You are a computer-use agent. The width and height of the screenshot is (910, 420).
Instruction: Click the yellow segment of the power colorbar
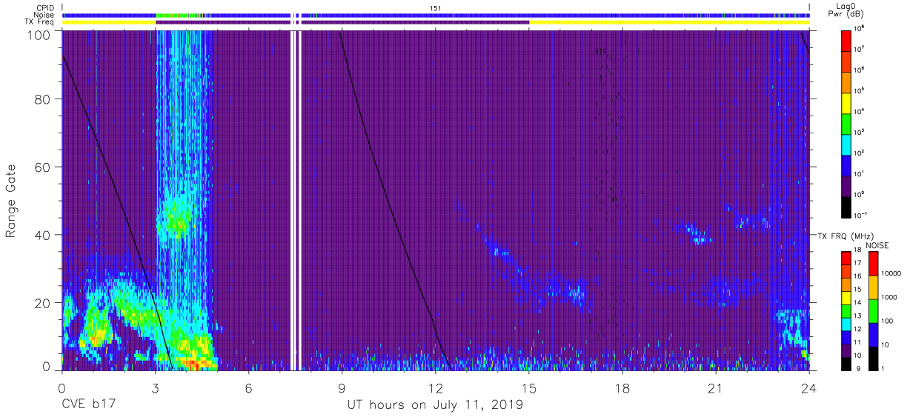point(847,102)
